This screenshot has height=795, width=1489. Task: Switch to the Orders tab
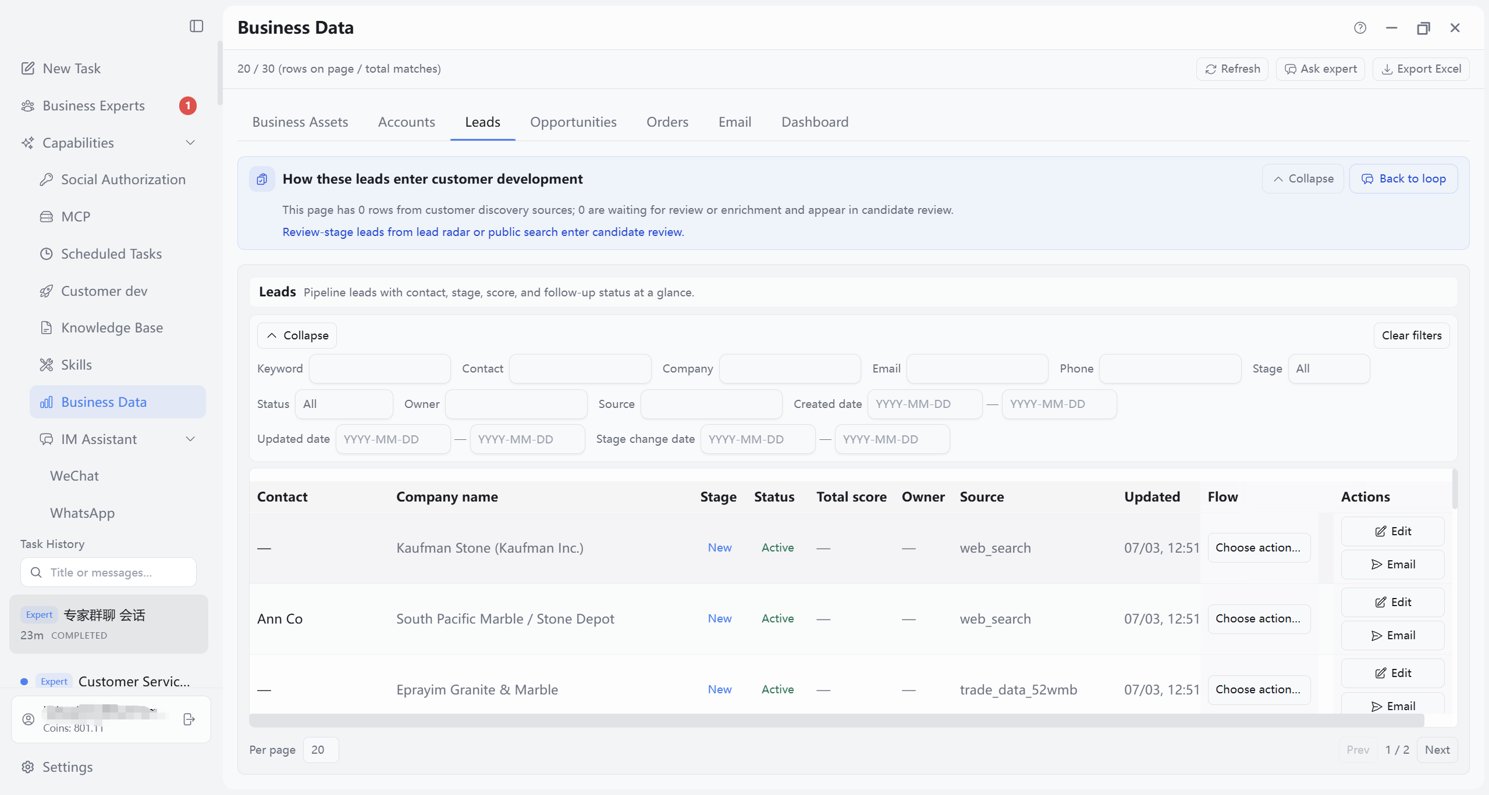click(667, 122)
